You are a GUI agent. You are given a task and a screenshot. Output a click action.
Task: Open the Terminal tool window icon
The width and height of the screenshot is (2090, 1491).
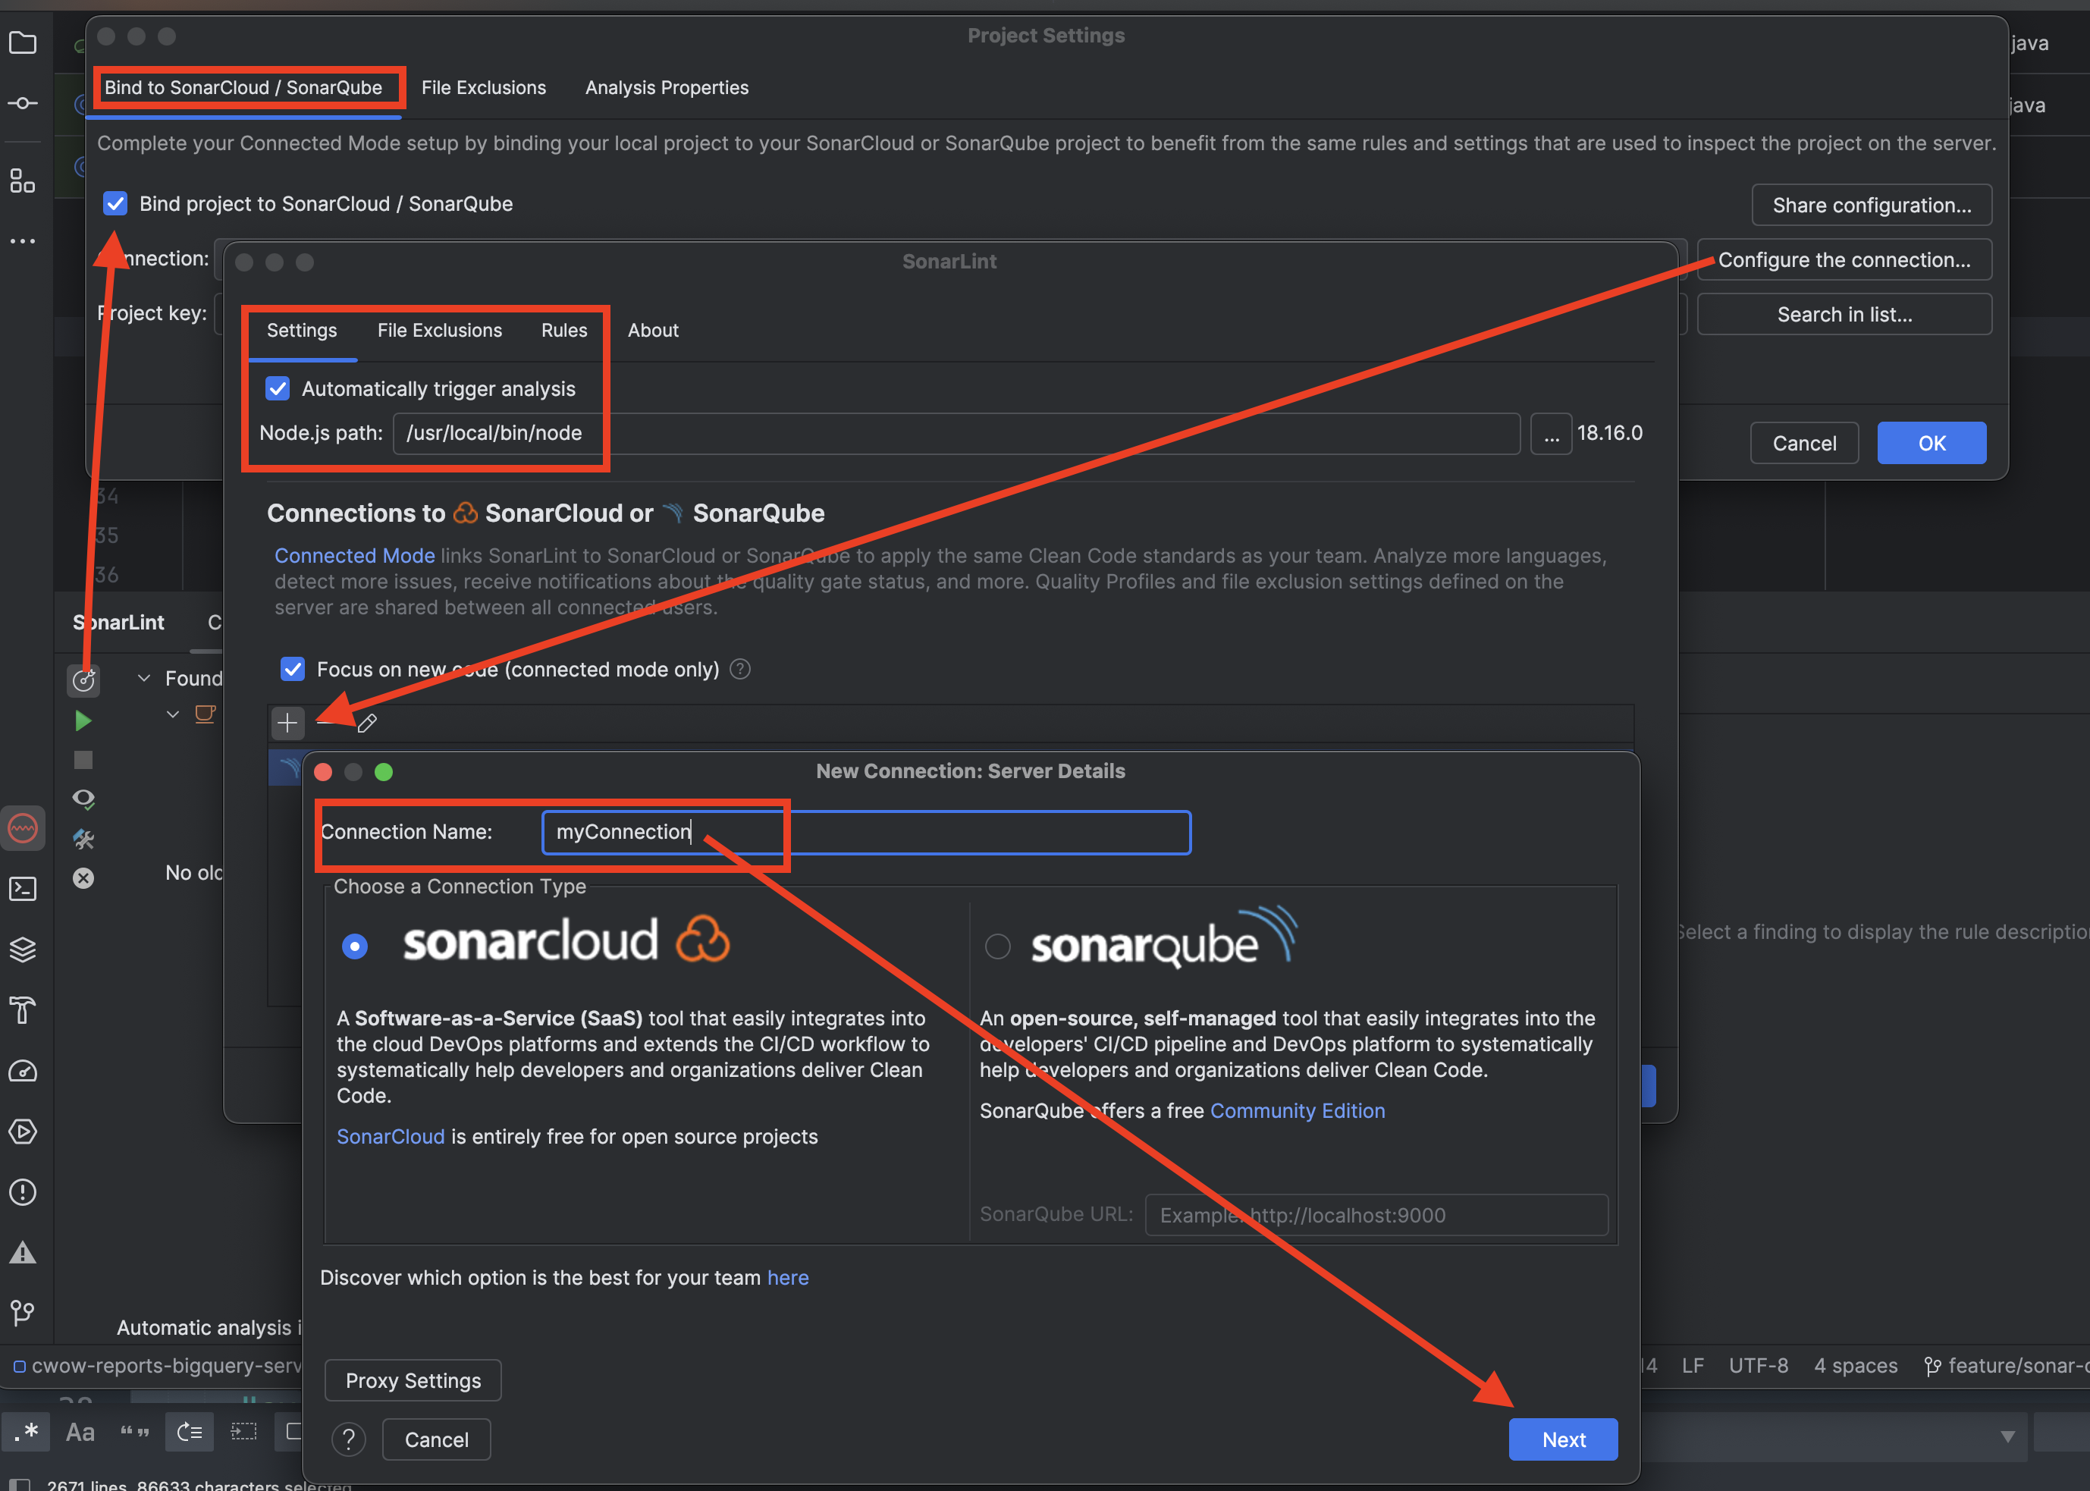[23, 888]
